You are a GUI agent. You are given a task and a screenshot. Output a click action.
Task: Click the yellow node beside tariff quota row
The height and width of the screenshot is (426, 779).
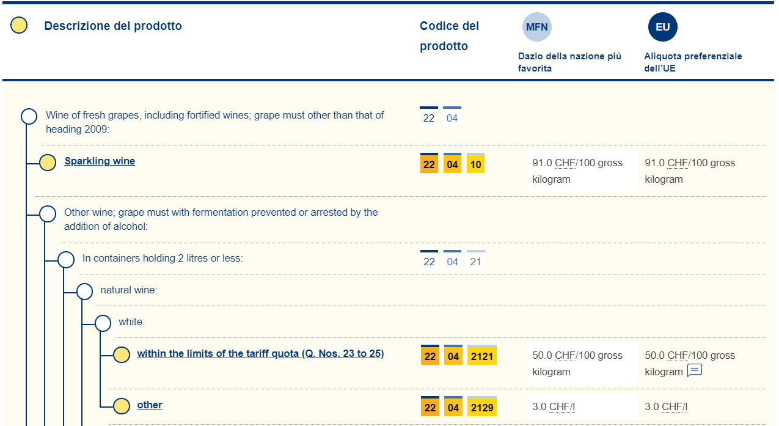coord(122,355)
